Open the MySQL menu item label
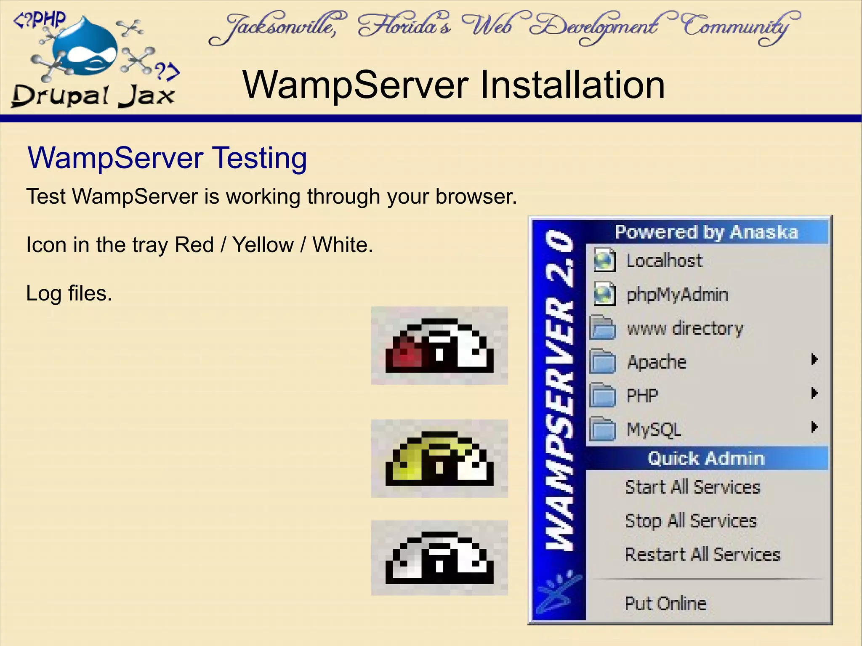This screenshot has width=862, height=646. 654,430
